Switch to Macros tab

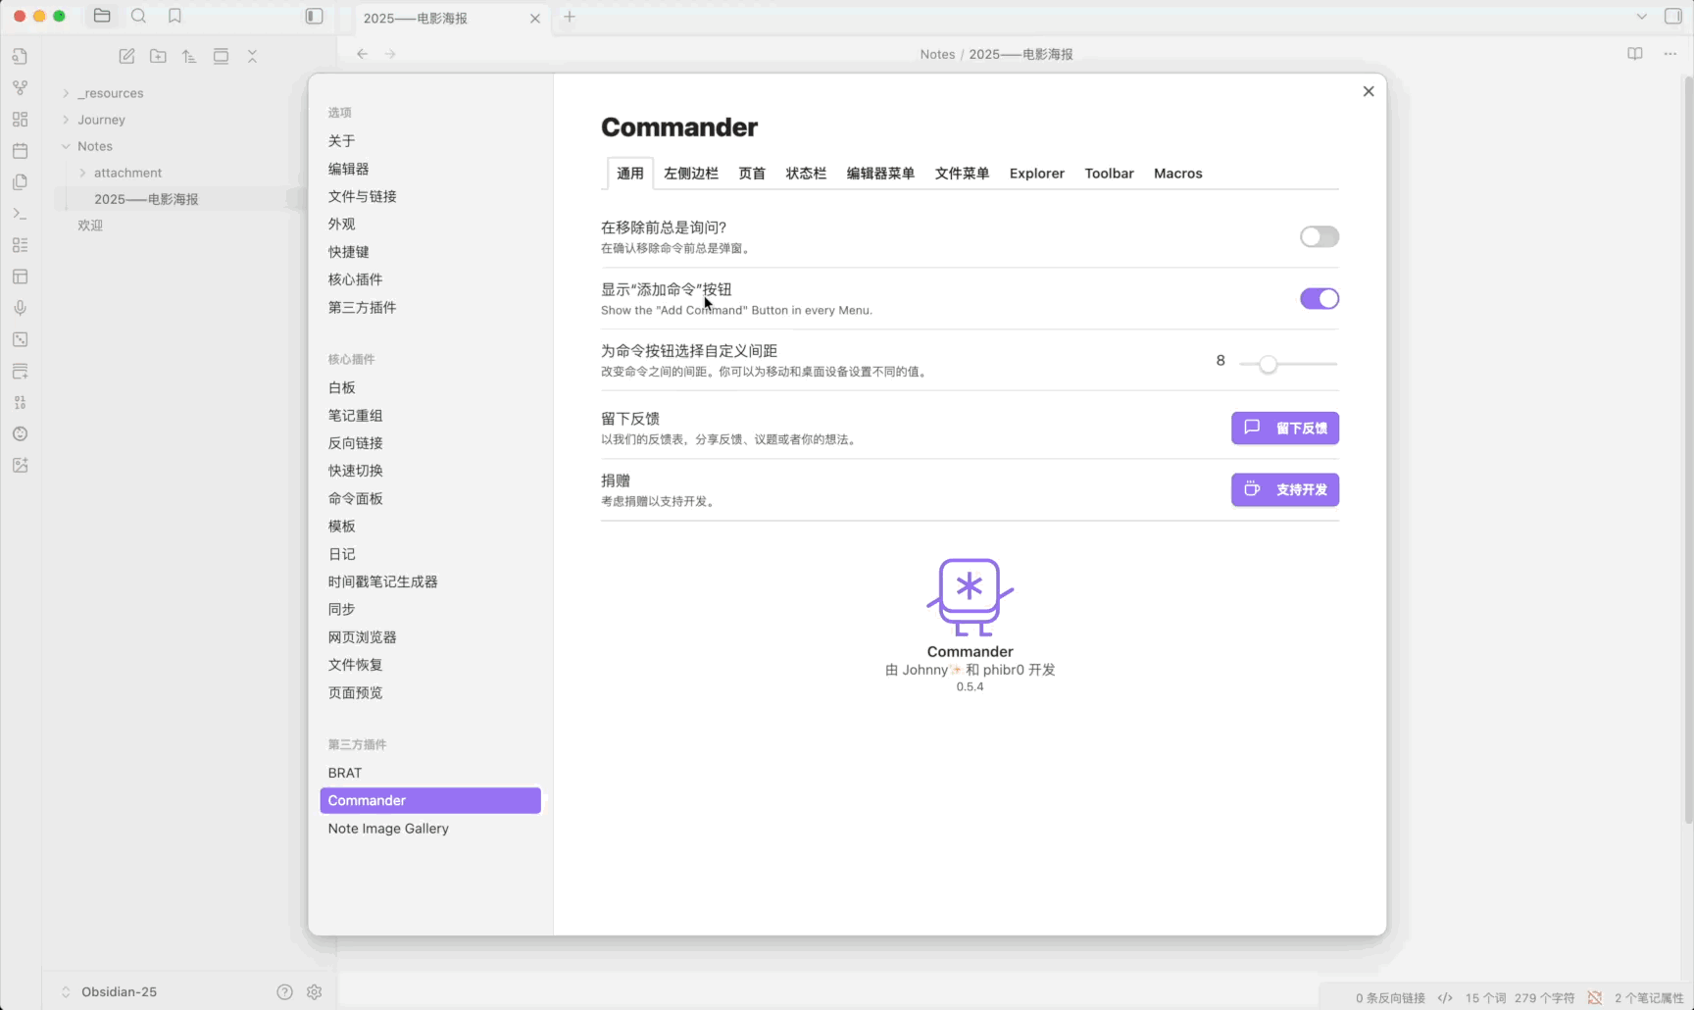pos(1177,174)
